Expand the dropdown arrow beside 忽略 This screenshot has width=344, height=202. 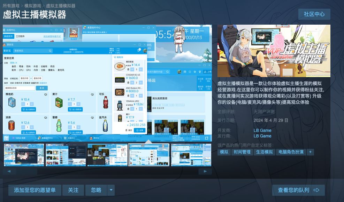(x=111, y=190)
